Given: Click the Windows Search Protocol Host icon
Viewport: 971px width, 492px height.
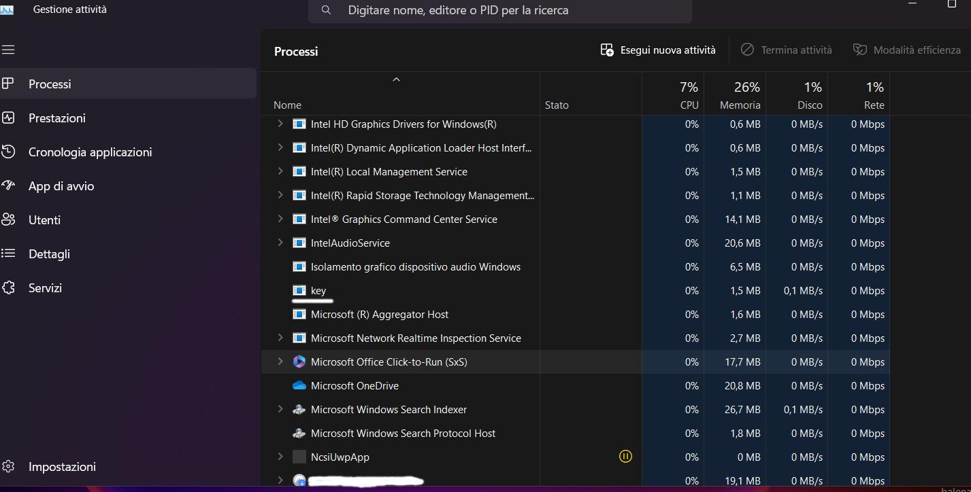Looking at the screenshot, I should point(299,433).
